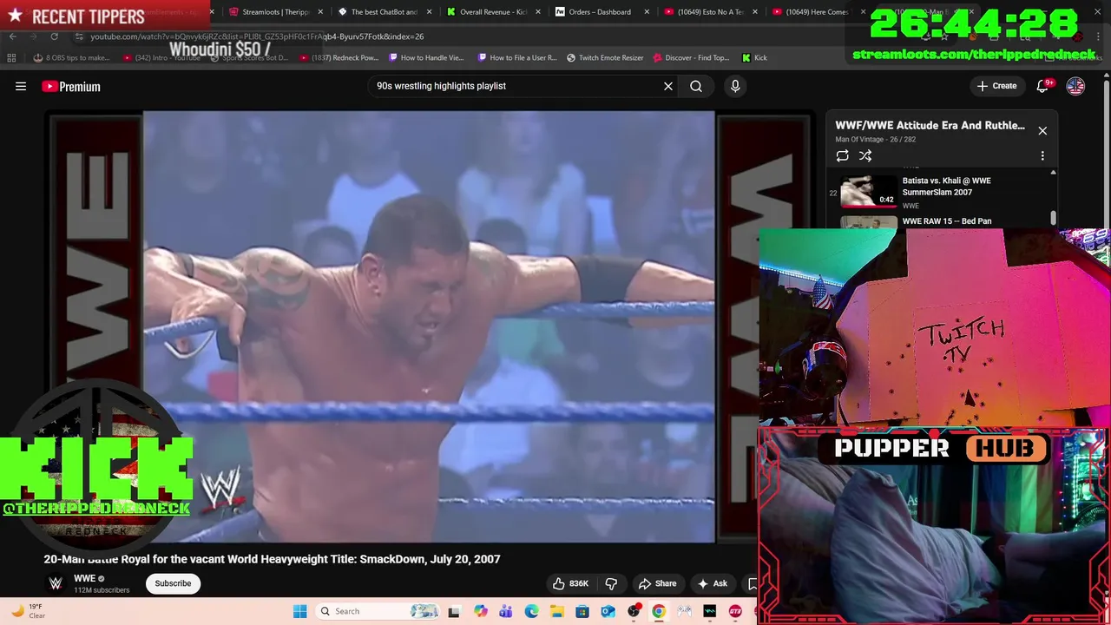Click the video player to pause
The height and width of the screenshot is (625, 1111).
[x=429, y=326]
